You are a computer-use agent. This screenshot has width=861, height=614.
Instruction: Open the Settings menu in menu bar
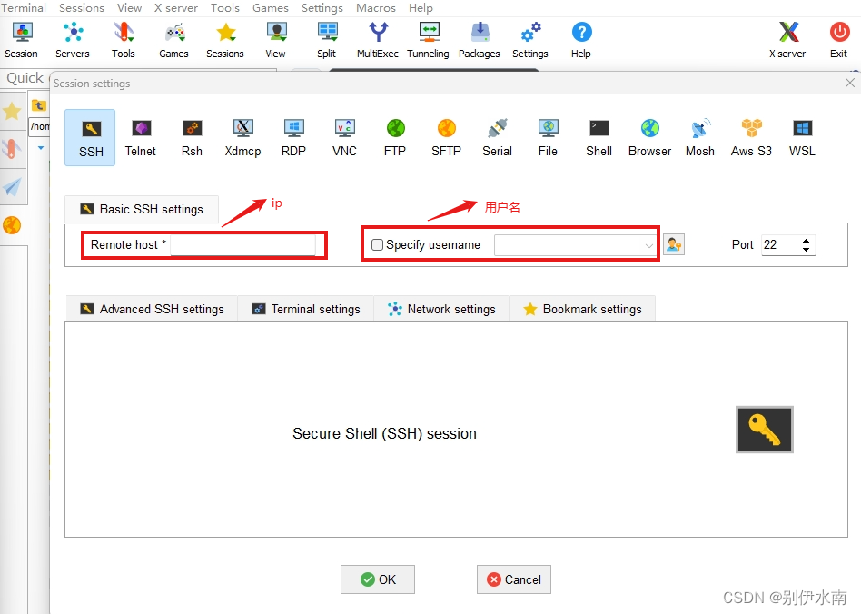[x=322, y=7]
